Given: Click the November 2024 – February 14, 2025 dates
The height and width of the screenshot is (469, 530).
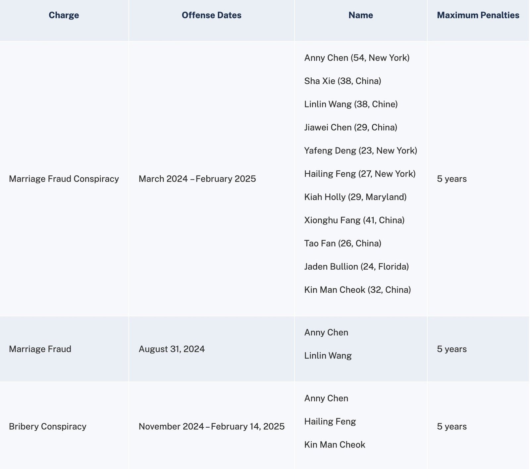Looking at the screenshot, I should coord(211,427).
